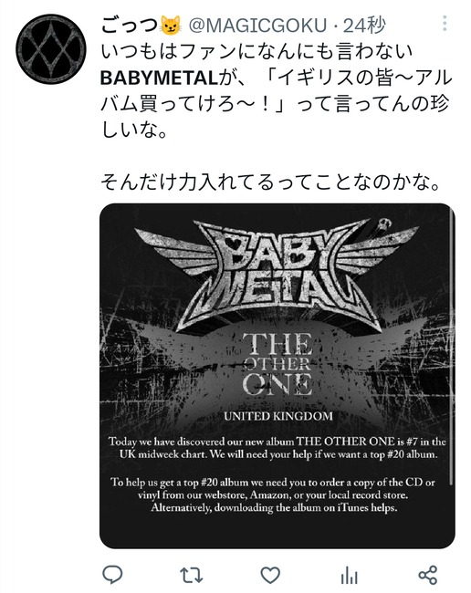The height and width of the screenshot is (593, 471).
Task: Click the cat emoji beside the name
Action: (x=171, y=26)
